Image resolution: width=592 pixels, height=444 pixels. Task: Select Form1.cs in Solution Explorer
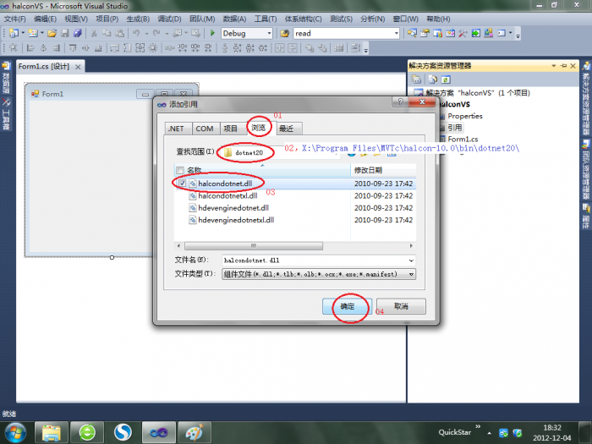coord(463,140)
